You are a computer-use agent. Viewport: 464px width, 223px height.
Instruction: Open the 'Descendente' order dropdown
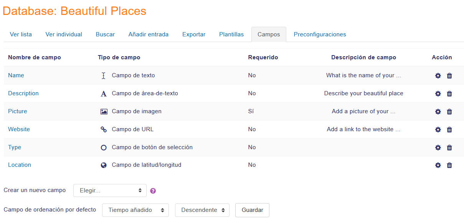pyautogui.click(x=202, y=210)
